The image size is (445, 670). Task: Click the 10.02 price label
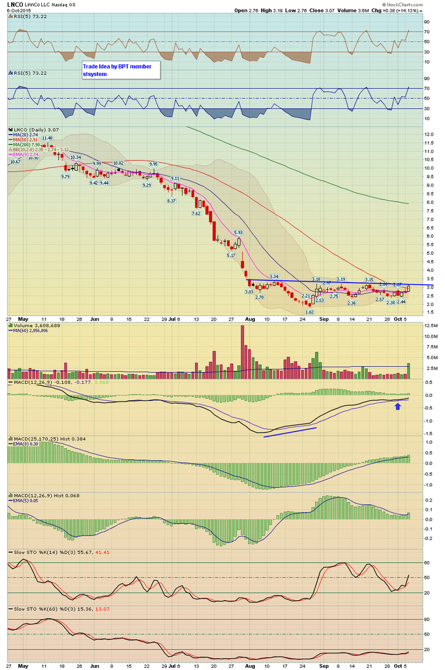[x=118, y=163]
